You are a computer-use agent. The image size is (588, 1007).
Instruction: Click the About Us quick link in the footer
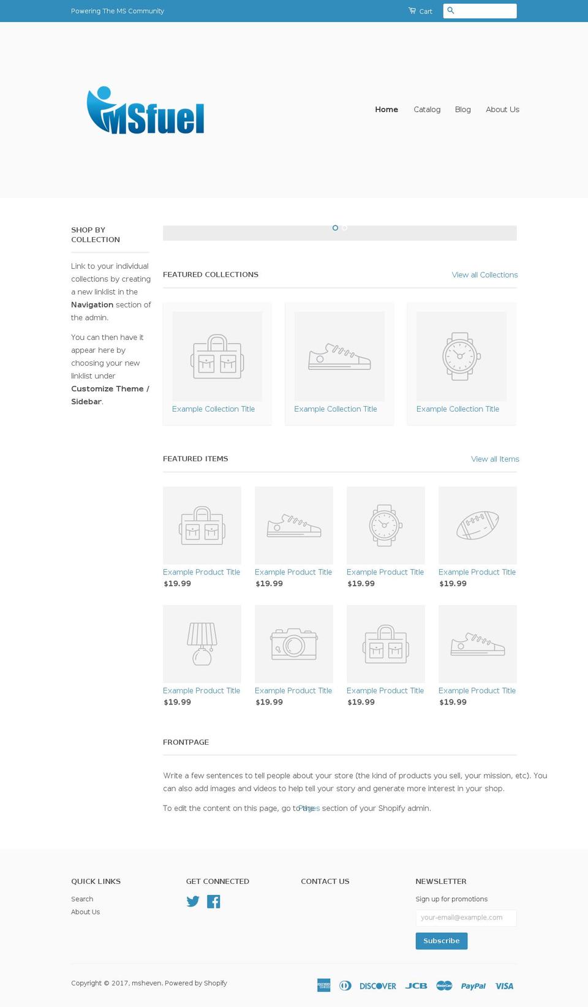click(85, 912)
